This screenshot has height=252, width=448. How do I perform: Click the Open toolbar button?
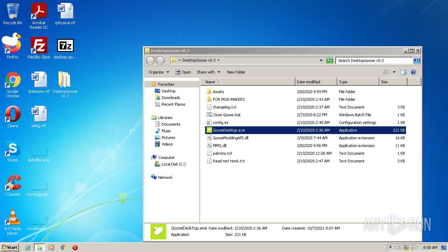(183, 72)
